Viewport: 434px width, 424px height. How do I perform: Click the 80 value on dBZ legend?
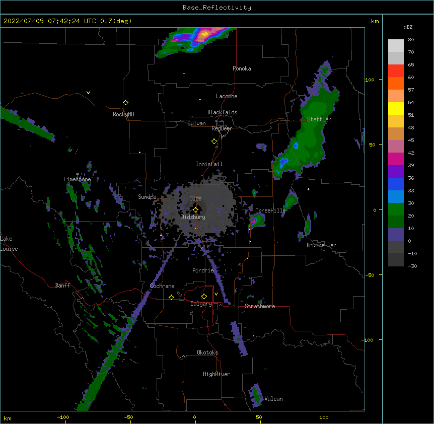[x=411, y=40]
